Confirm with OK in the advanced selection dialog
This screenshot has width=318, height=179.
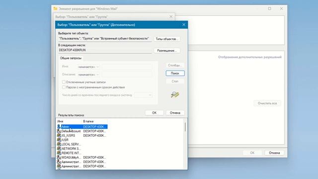(155, 113)
